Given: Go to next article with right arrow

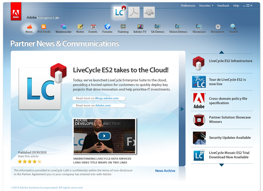Looking at the screenshot, I should (182, 110).
